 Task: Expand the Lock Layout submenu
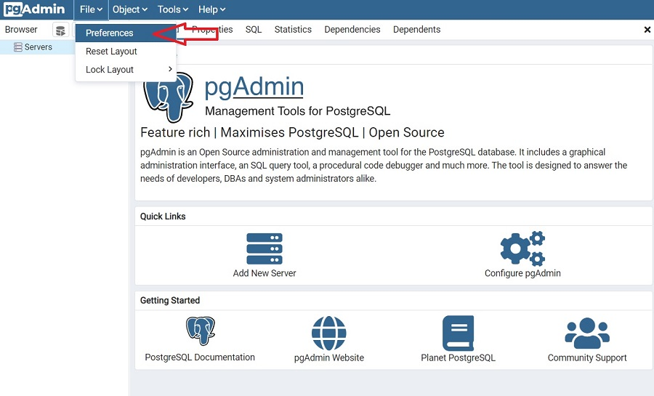[x=126, y=70]
